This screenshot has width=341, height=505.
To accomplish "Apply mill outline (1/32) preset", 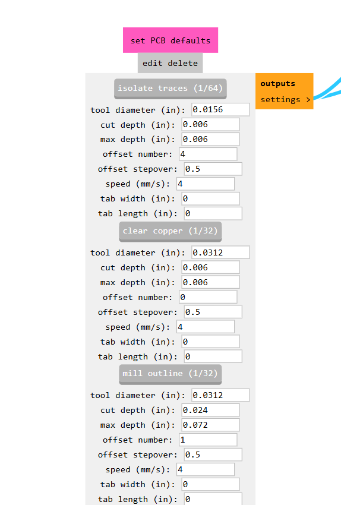I will point(170,374).
